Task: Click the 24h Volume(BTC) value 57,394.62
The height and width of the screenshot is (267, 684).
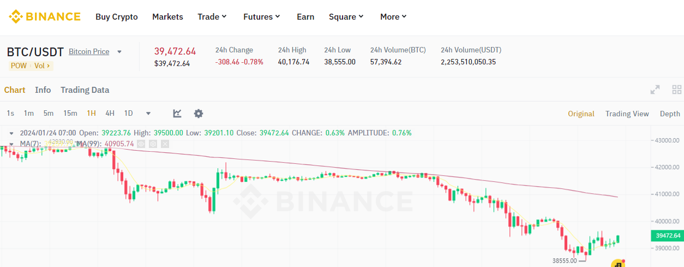Action: (386, 62)
